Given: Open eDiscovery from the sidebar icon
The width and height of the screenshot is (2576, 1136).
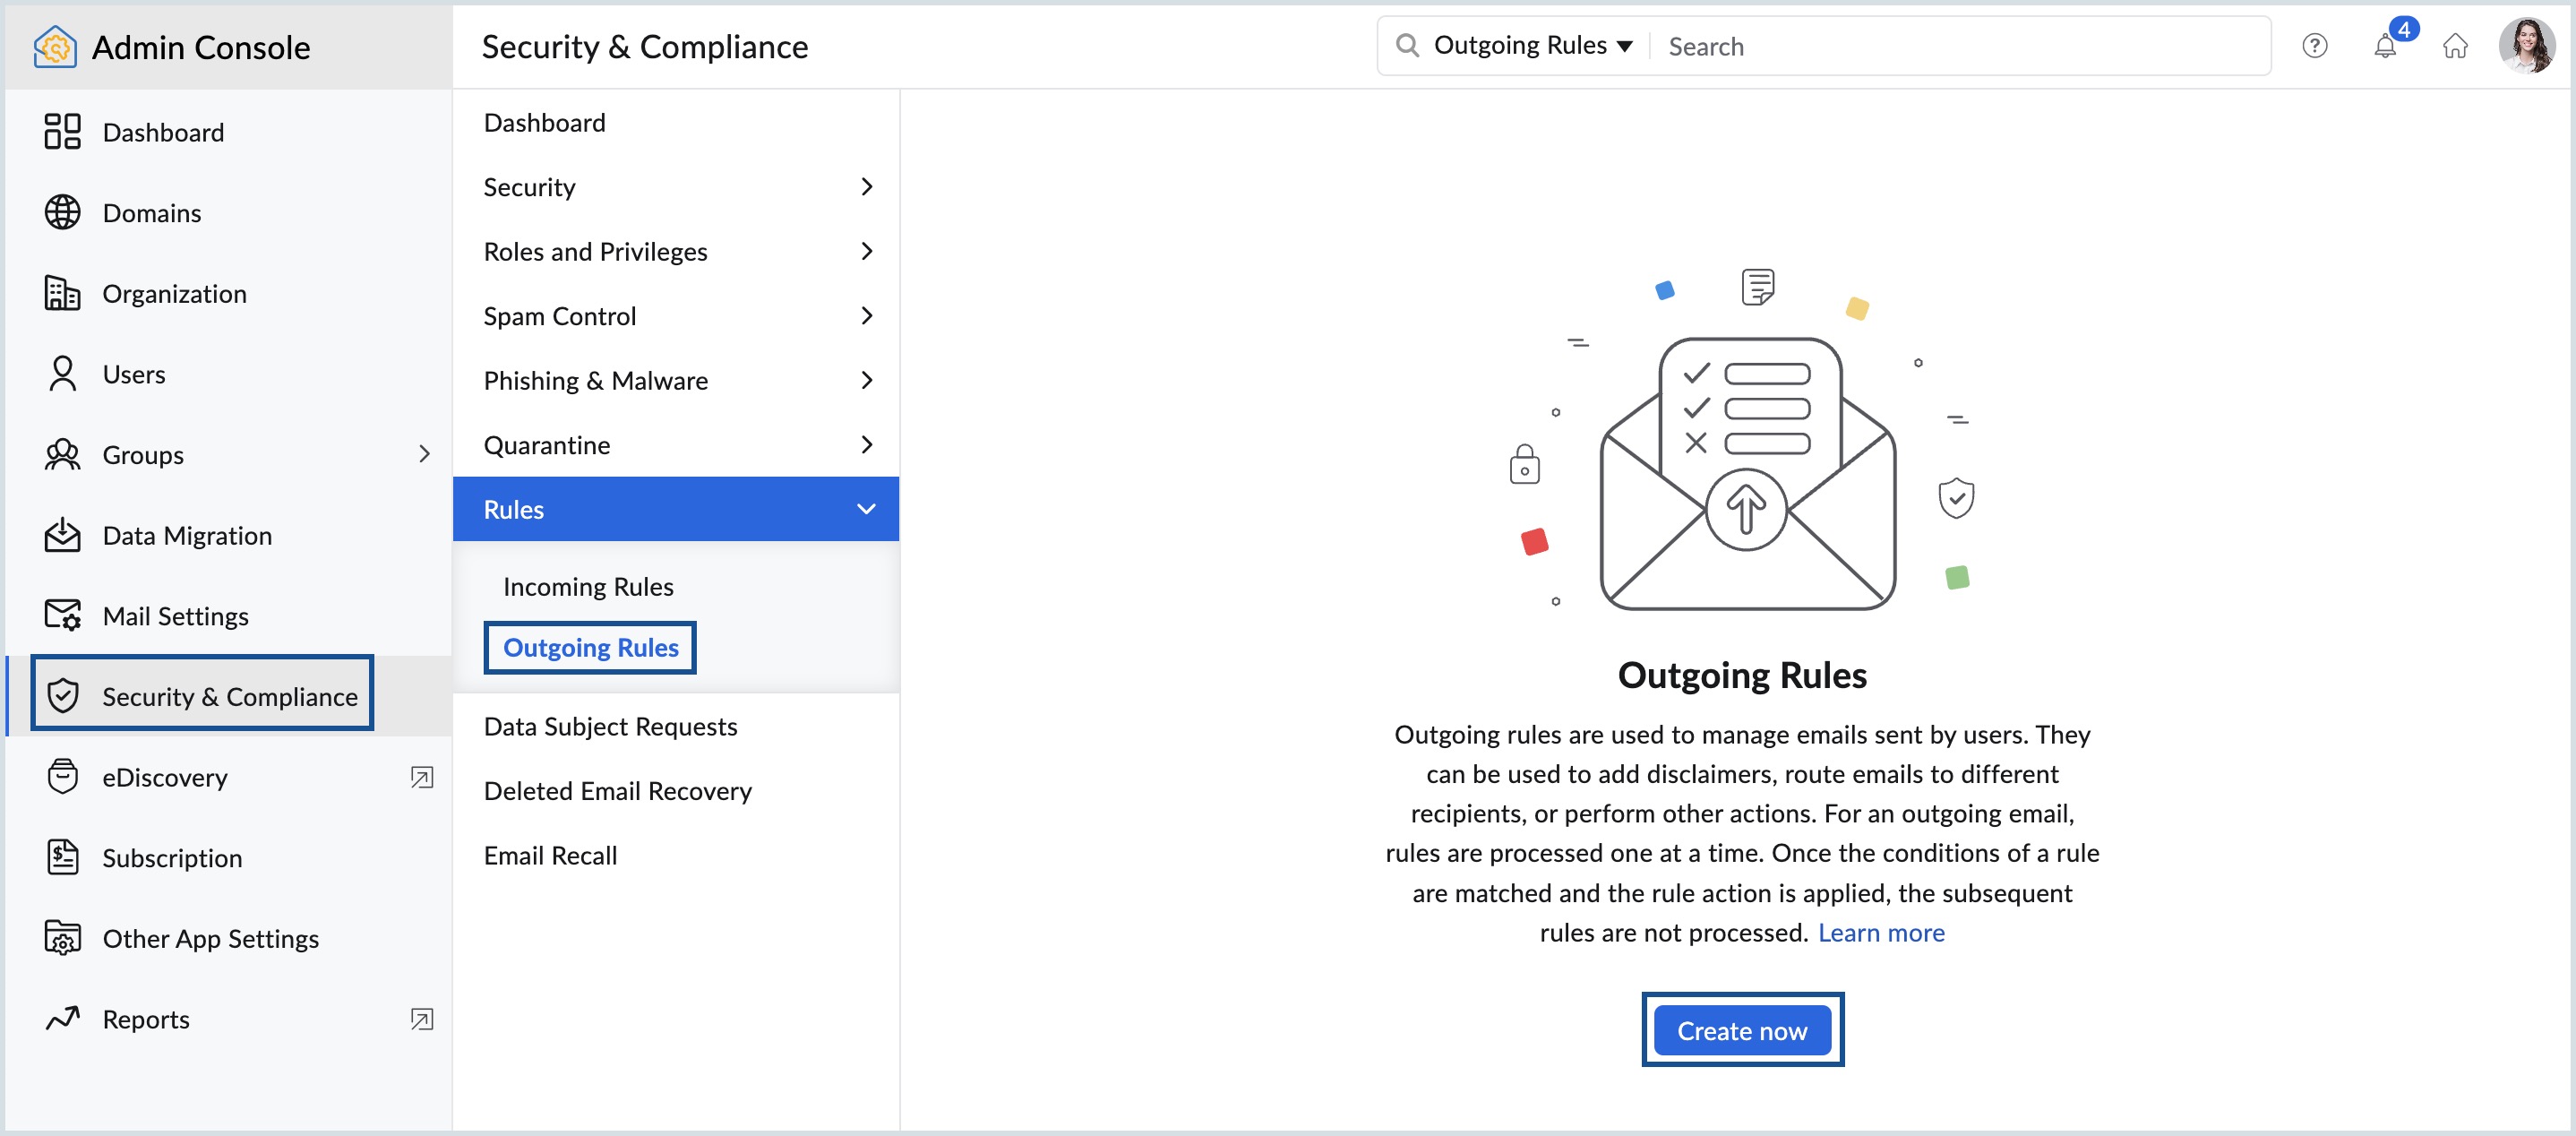Looking at the screenshot, I should [61, 777].
